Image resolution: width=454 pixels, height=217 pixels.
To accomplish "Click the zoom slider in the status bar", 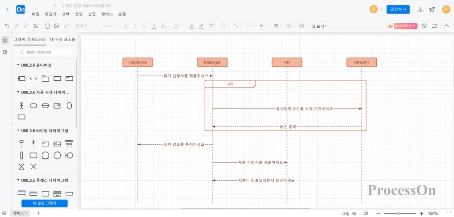I will pos(399,213).
